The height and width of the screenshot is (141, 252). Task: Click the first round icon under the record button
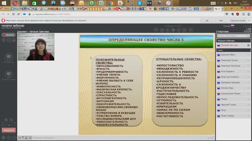pyautogui.click(x=4, y=40)
